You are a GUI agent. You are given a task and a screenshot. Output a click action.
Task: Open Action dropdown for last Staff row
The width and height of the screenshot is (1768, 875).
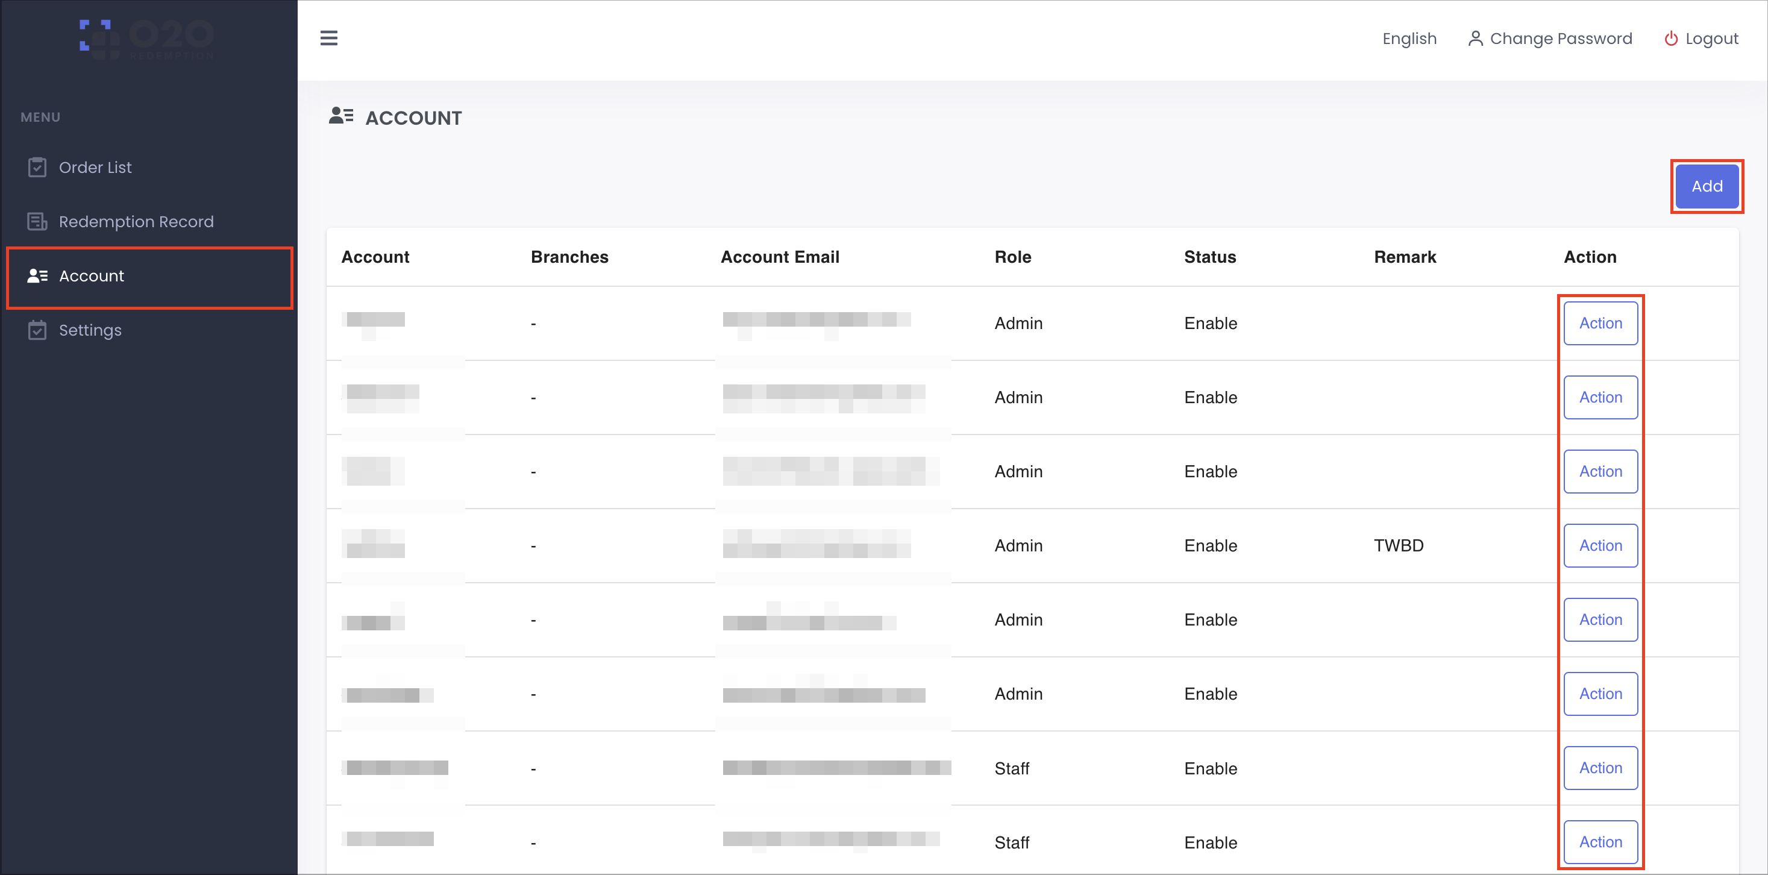click(1600, 842)
